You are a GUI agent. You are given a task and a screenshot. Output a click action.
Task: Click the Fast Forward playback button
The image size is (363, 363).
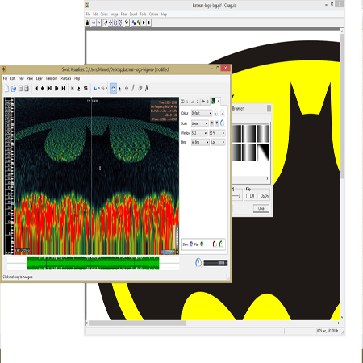pyautogui.click(x=56, y=88)
